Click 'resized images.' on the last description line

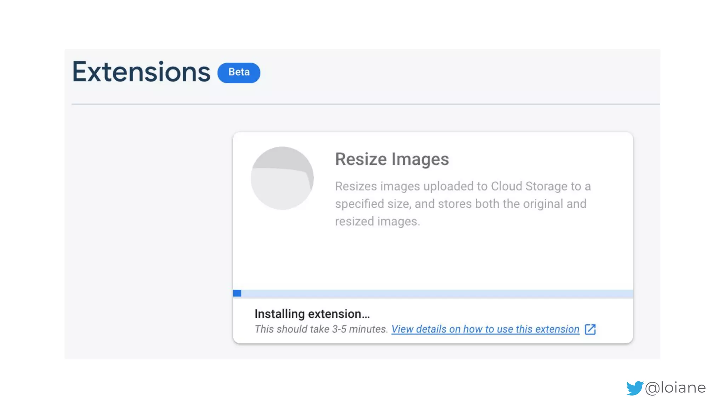pyautogui.click(x=377, y=221)
